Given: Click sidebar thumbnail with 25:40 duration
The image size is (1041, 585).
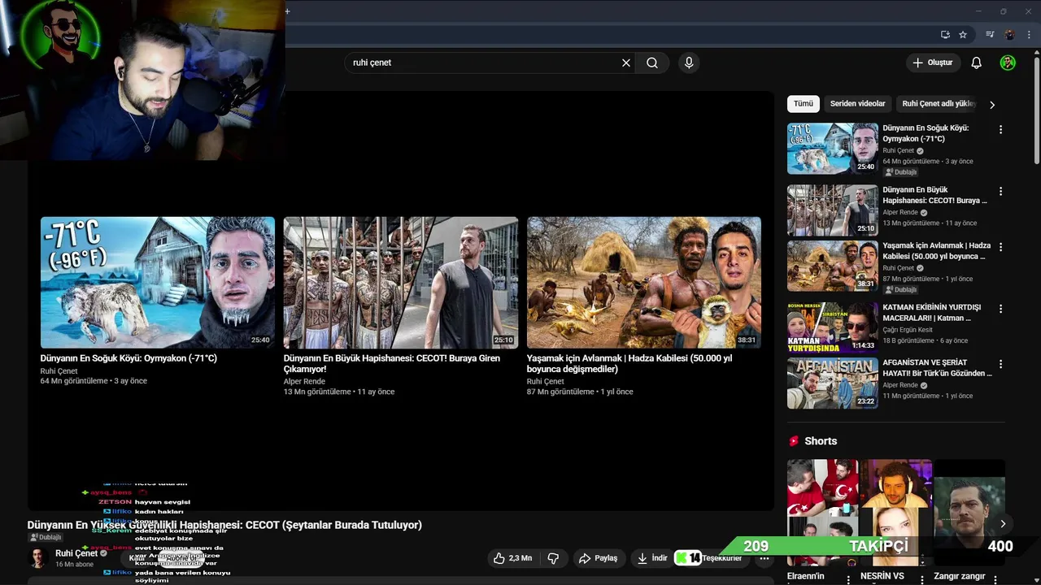Looking at the screenshot, I should click(832, 149).
